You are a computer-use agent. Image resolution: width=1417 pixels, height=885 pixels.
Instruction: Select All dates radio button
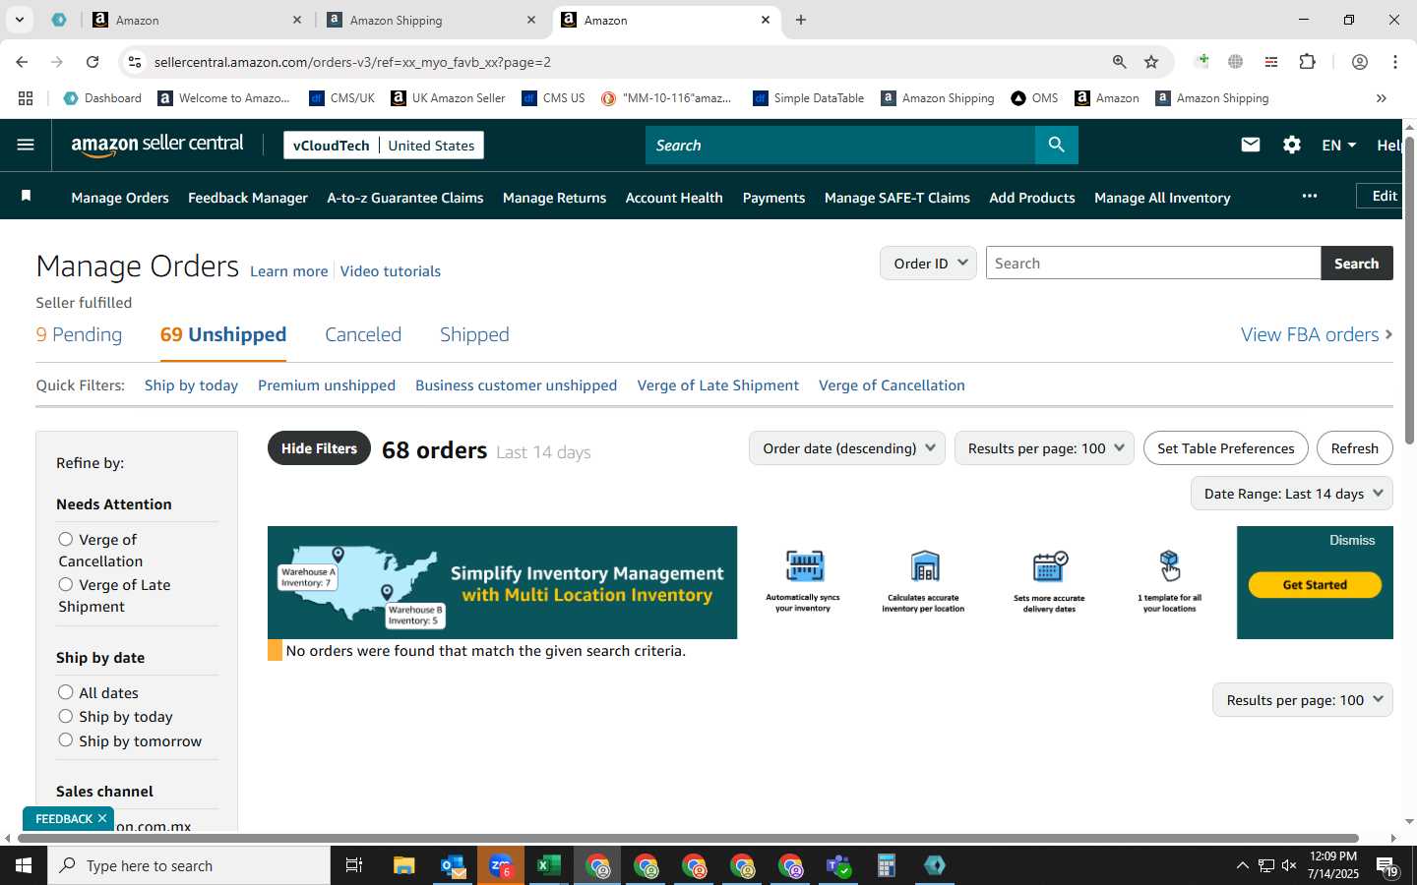(66, 692)
